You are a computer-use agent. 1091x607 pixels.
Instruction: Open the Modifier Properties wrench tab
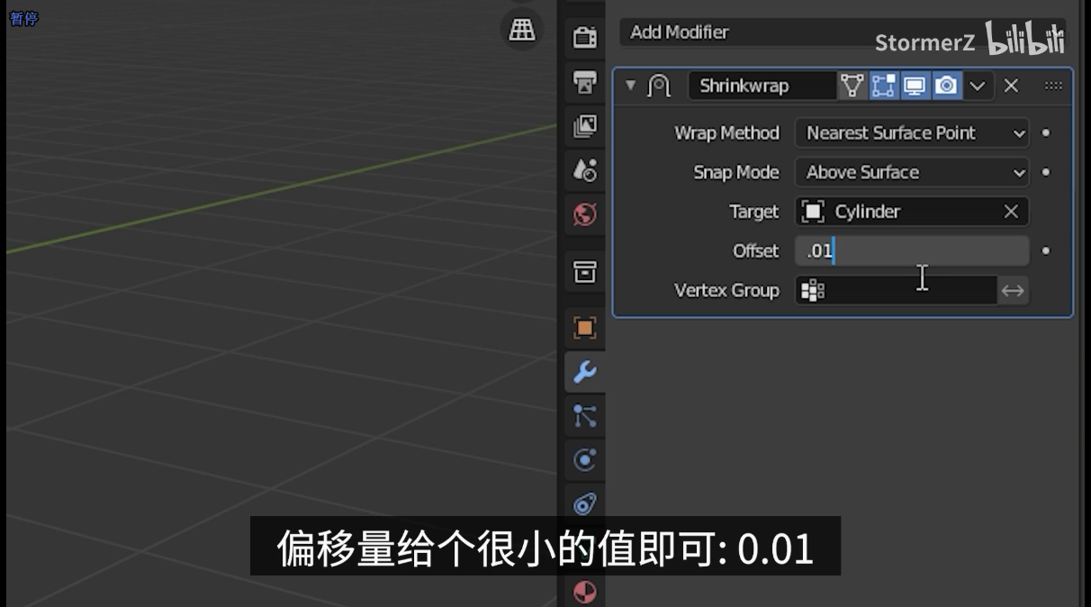pos(584,372)
